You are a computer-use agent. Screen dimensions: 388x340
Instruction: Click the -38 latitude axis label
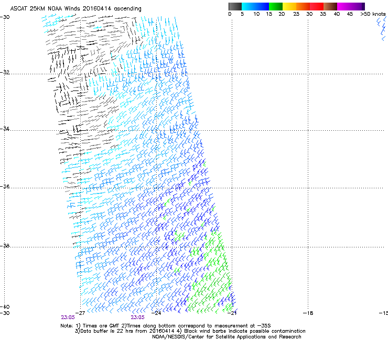tap(5, 246)
